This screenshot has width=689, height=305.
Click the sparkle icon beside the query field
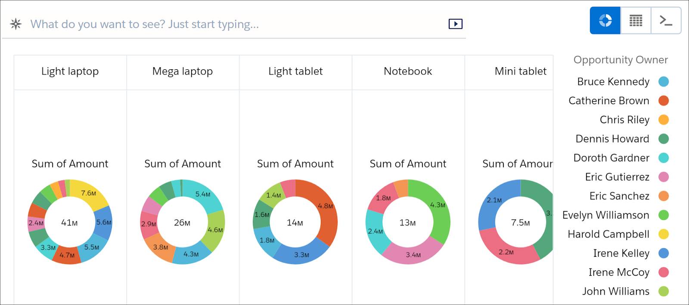(16, 24)
